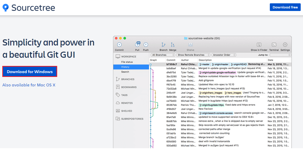Click the Description column header
Screen dimensions: 303x150
pos(205,60)
